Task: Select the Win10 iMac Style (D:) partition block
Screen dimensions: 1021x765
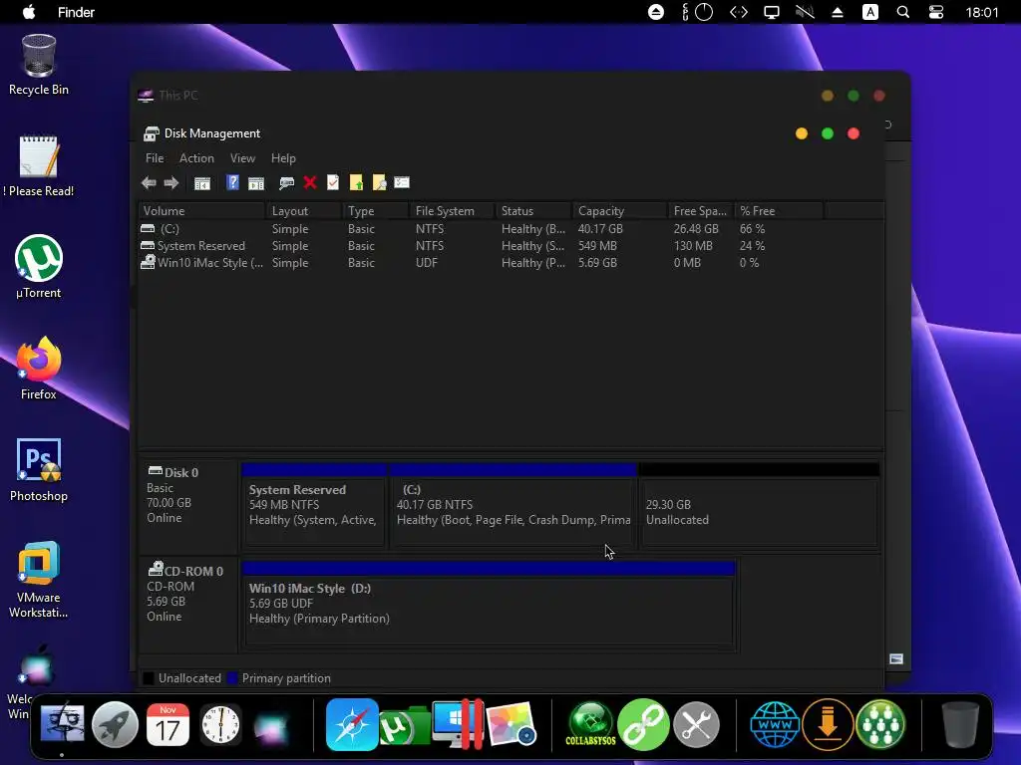Action: coord(489,604)
